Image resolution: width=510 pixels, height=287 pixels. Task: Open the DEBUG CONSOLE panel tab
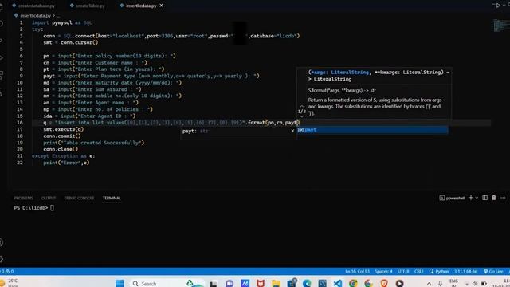coord(79,198)
